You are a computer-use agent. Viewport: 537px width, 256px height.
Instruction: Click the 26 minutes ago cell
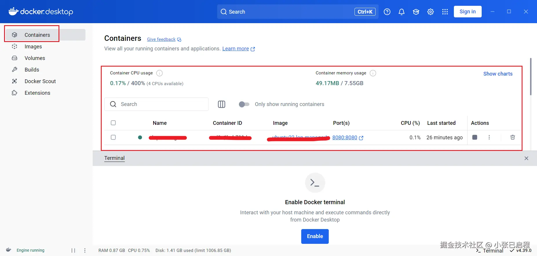[x=444, y=138]
